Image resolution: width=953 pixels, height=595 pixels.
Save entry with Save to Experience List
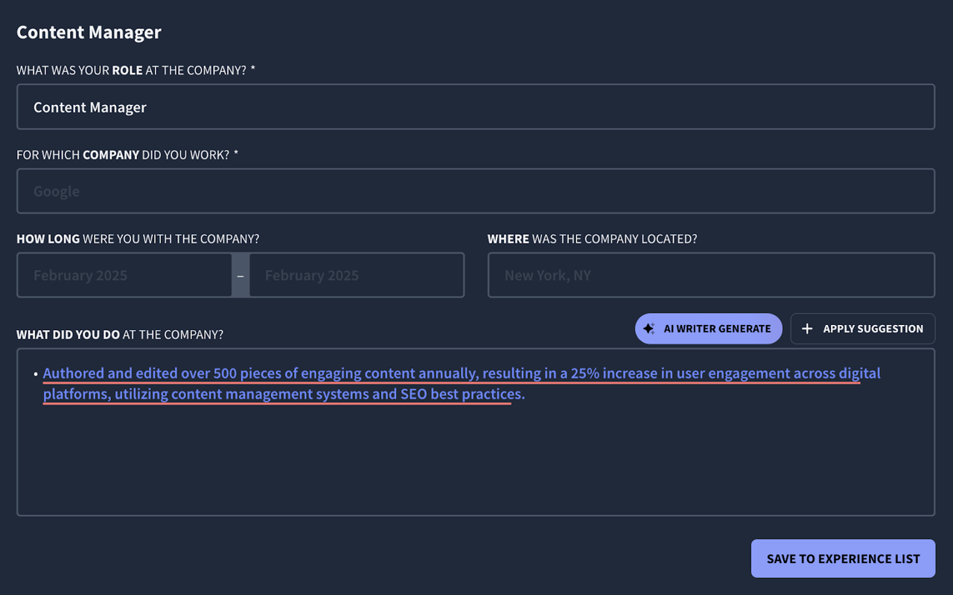[843, 559]
